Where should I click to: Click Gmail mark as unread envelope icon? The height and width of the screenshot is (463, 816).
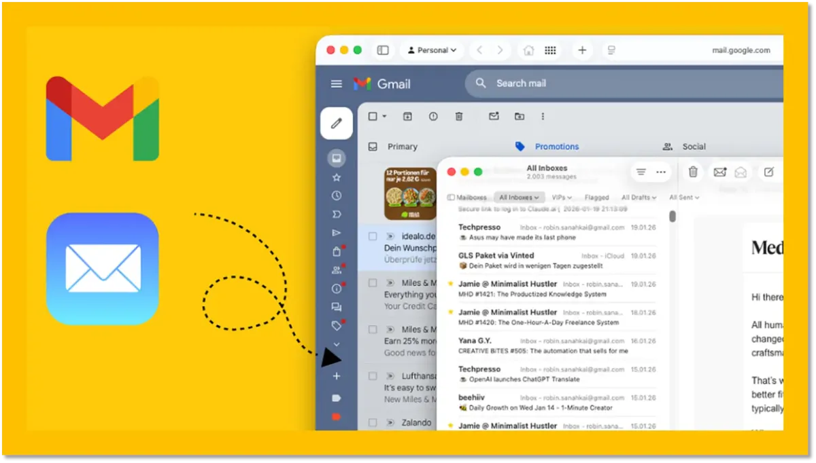click(x=494, y=117)
